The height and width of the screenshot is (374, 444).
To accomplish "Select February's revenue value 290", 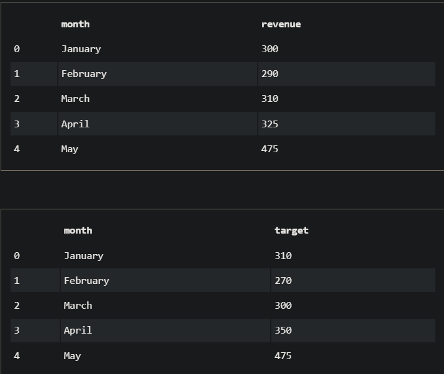I will tap(270, 74).
